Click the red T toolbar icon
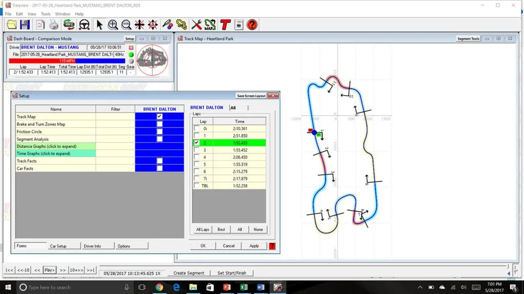The width and height of the screenshot is (524, 294). point(225,25)
